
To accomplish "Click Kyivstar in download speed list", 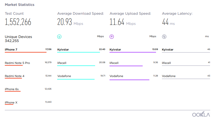I will click(63, 49).
